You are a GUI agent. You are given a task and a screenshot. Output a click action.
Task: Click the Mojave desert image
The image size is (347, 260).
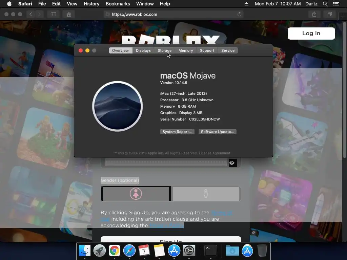point(118,106)
